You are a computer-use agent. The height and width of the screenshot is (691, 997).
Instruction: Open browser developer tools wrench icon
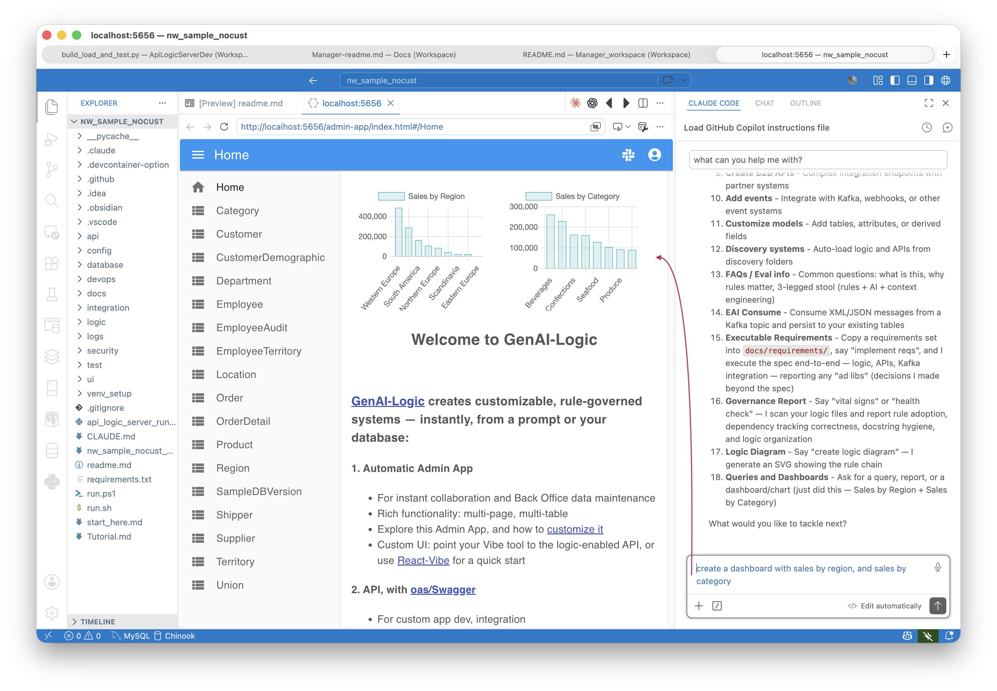pyautogui.click(x=643, y=127)
